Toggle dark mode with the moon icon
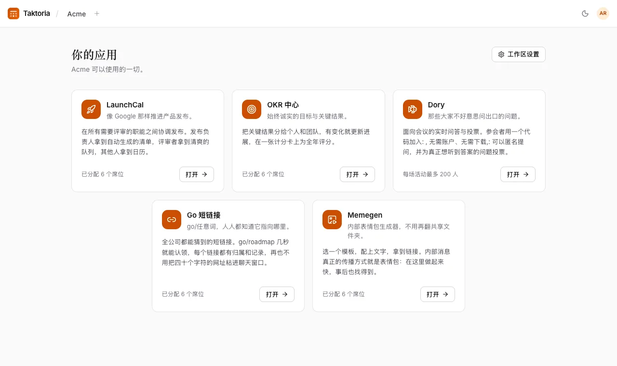 point(585,13)
